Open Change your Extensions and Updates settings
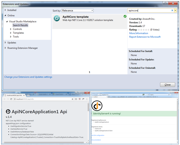This screenshot has width=180, height=145. [28, 77]
